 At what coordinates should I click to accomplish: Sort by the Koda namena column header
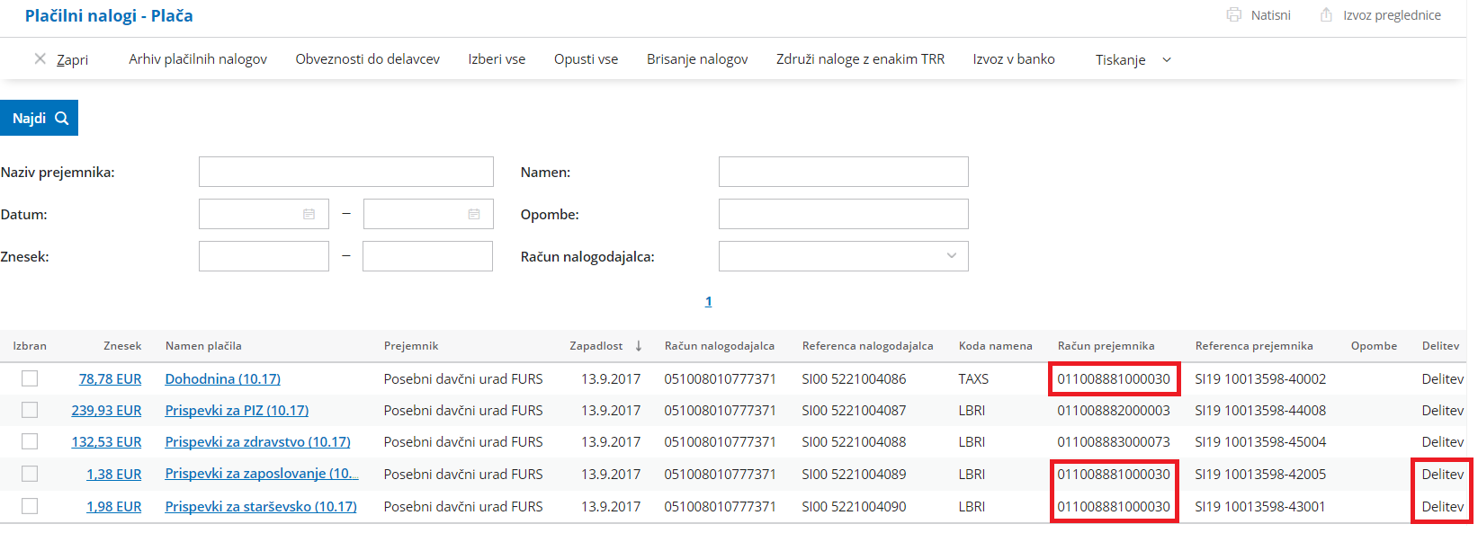pos(995,345)
